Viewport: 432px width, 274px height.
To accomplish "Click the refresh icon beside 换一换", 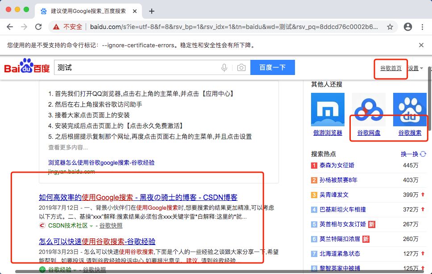I will point(423,154).
